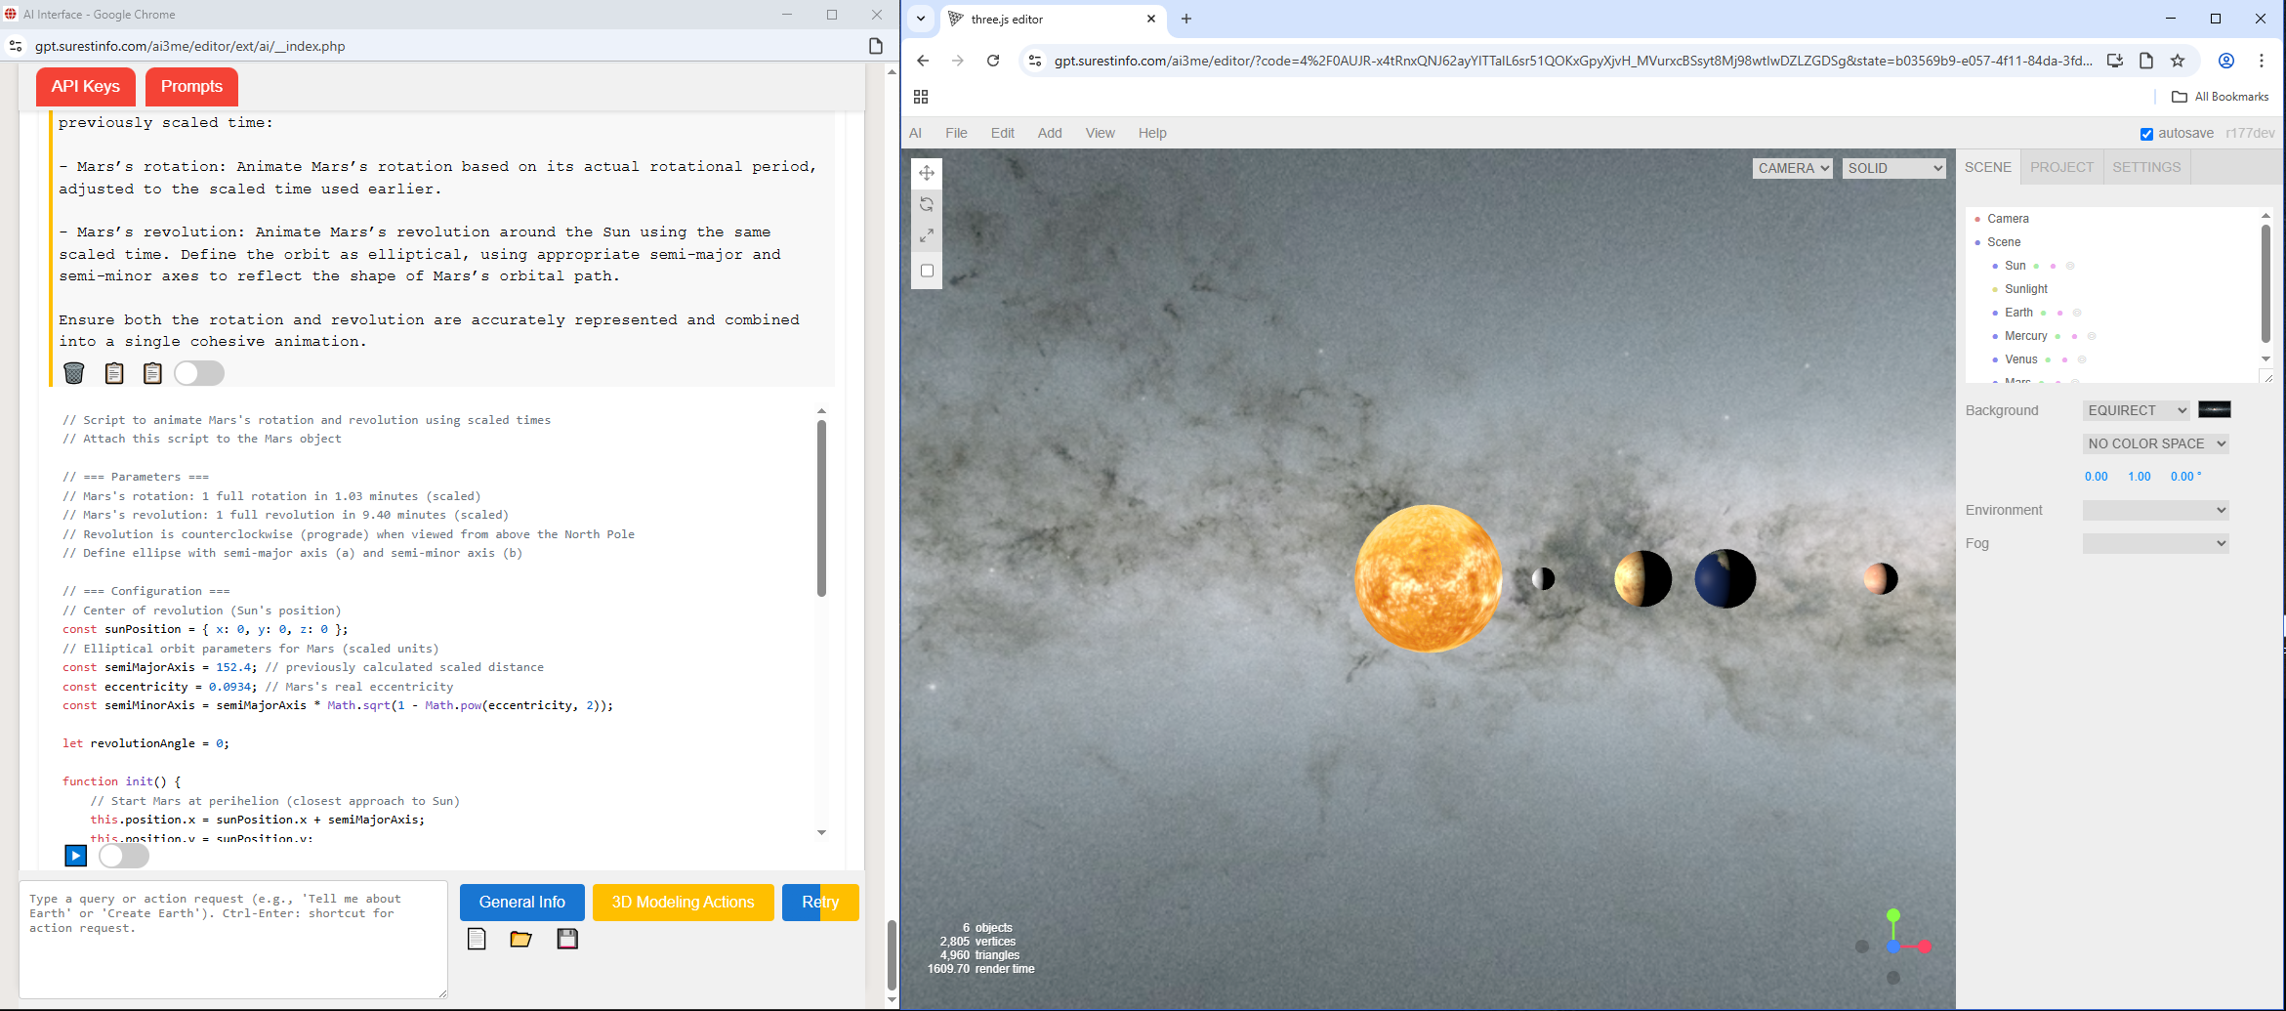Click the green Y axis ball on viewport gizmo
2286x1011 pixels.
click(x=1893, y=915)
